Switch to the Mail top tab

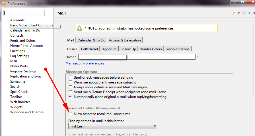tap(71, 40)
